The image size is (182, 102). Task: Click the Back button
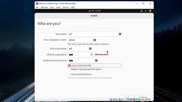click(127, 97)
